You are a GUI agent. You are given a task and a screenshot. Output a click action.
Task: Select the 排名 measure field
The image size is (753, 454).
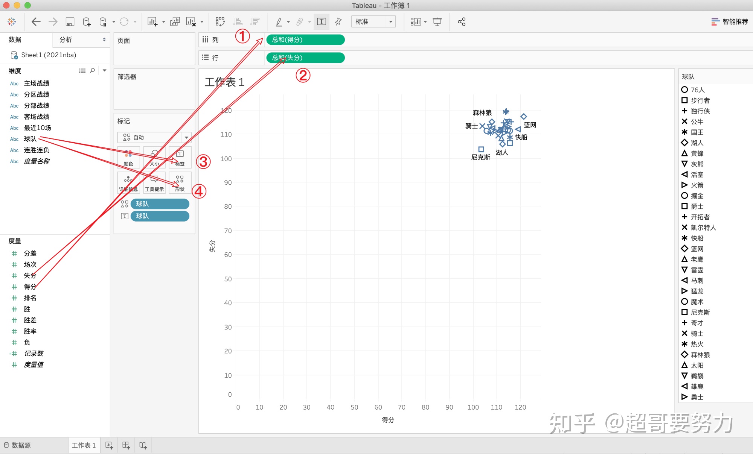coord(30,298)
